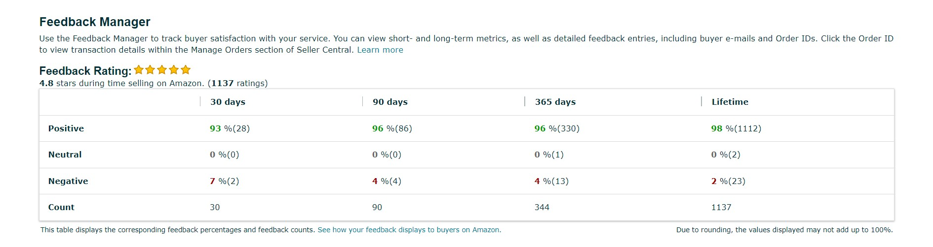Click the first feedback rating star
Viewport: 933px width, 247px height.
click(x=139, y=70)
